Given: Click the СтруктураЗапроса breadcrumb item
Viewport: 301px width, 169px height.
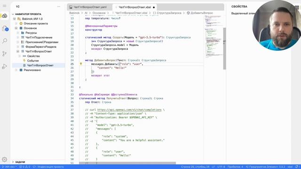Looking at the screenshot, I should 169,13.
